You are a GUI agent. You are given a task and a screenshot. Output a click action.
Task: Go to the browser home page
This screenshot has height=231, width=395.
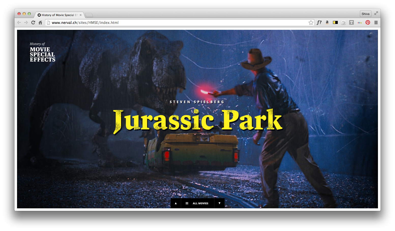pyautogui.click(x=40, y=22)
